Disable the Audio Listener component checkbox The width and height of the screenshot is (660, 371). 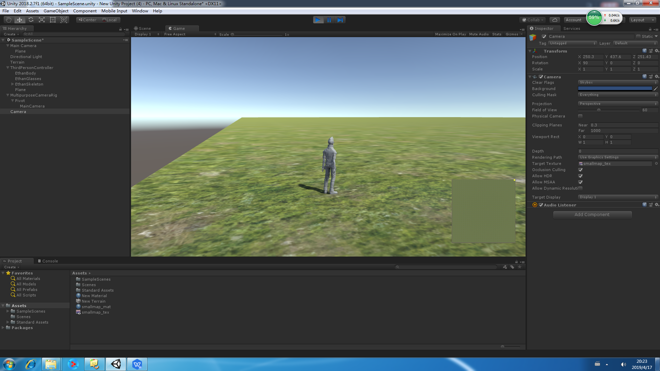click(541, 205)
